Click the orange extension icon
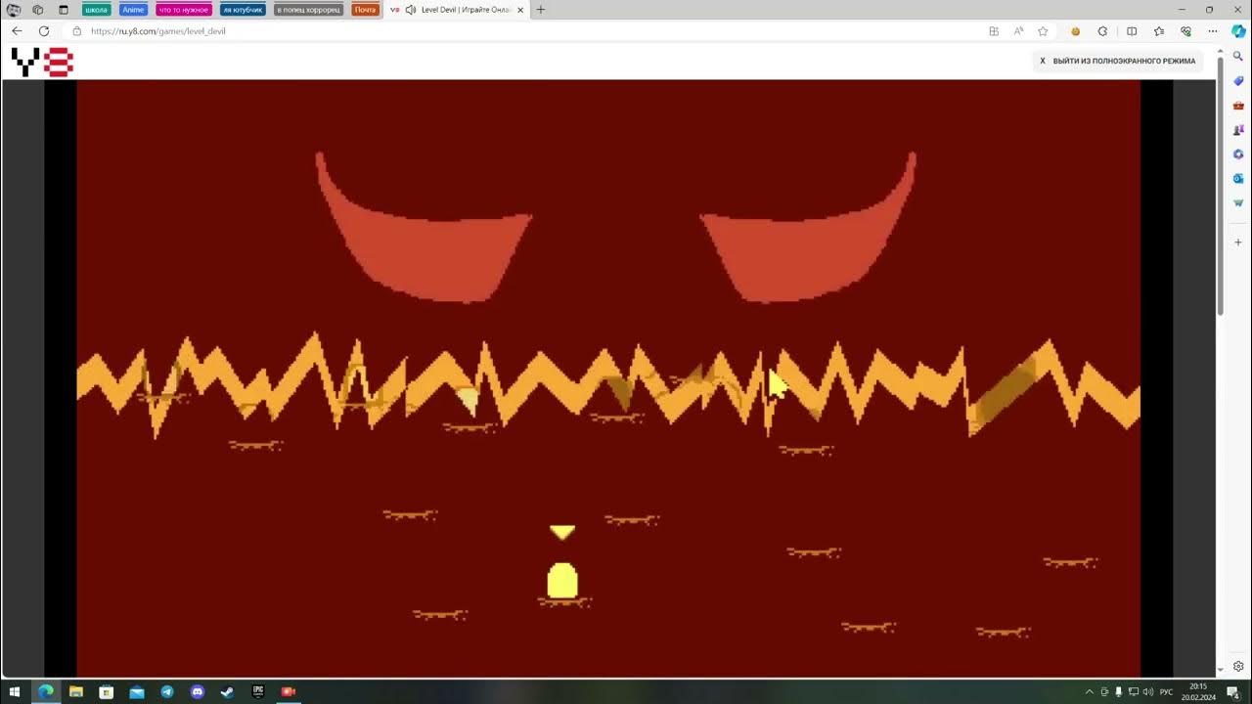The height and width of the screenshot is (704, 1252). point(1076,31)
